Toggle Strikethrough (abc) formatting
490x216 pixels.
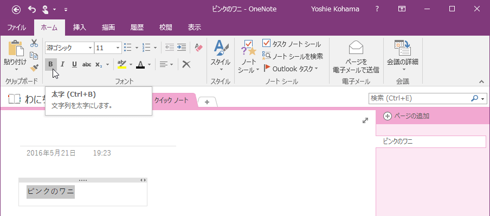point(87,64)
